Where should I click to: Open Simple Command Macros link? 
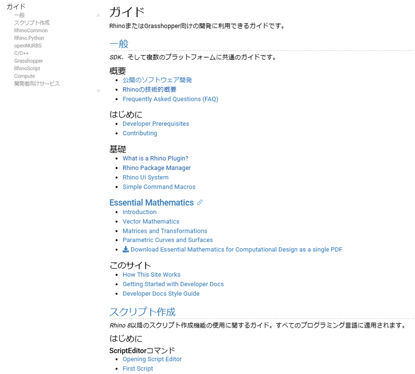pyautogui.click(x=159, y=187)
